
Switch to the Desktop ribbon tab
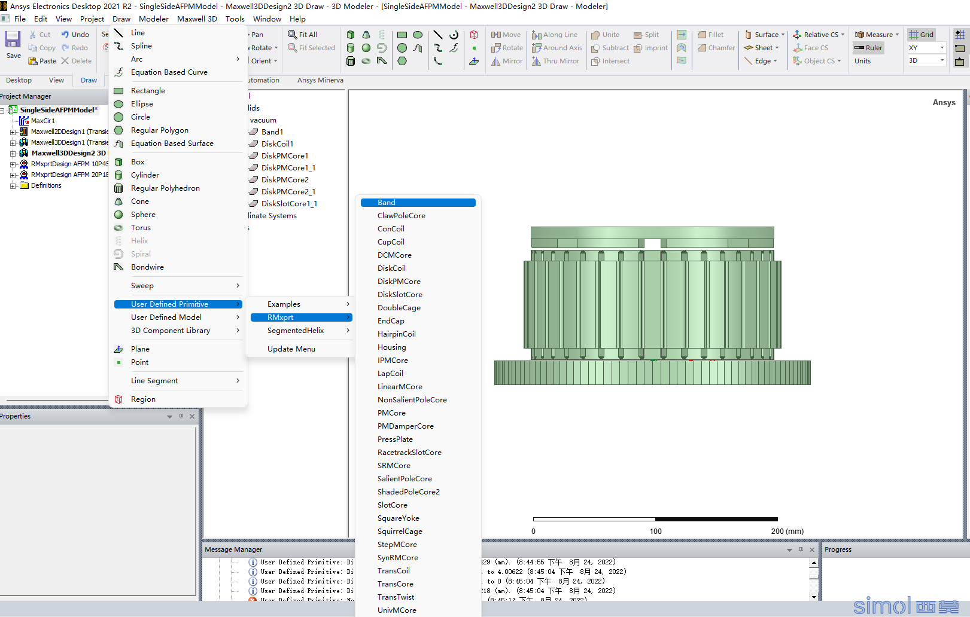click(x=19, y=80)
